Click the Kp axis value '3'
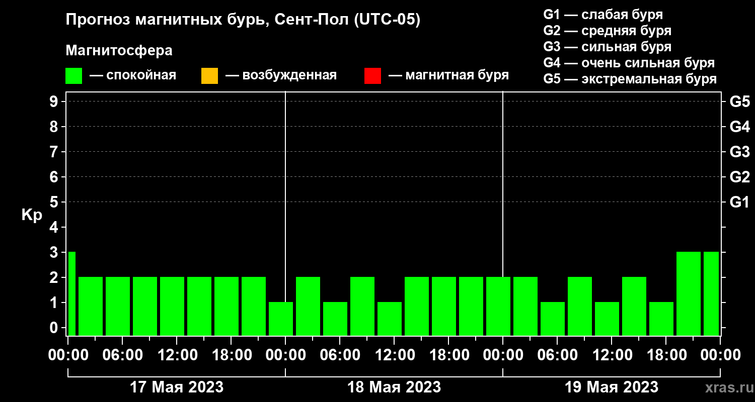This screenshot has height=402, width=755. click(x=54, y=252)
